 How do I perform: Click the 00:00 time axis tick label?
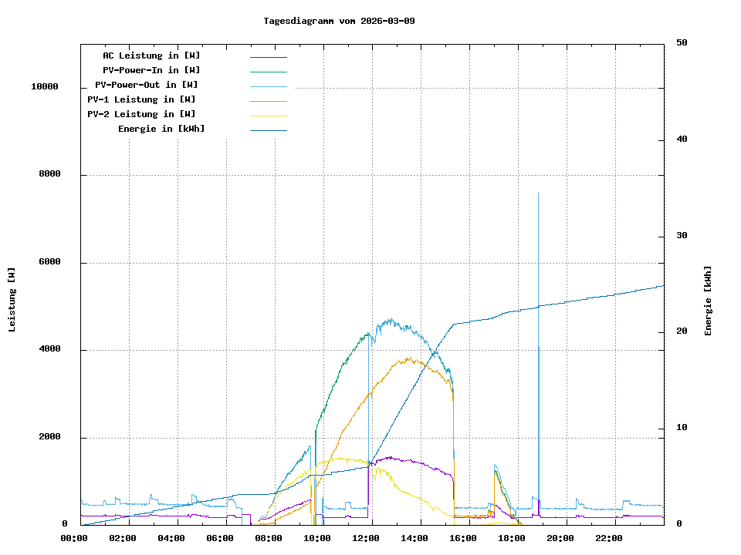click(x=75, y=538)
